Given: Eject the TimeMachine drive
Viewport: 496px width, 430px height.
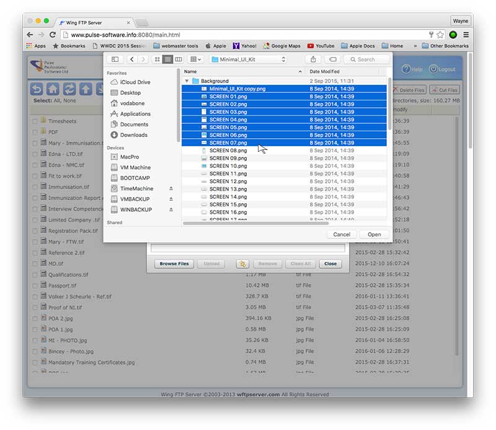Looking at the screenshot, I should pos(171,188).
